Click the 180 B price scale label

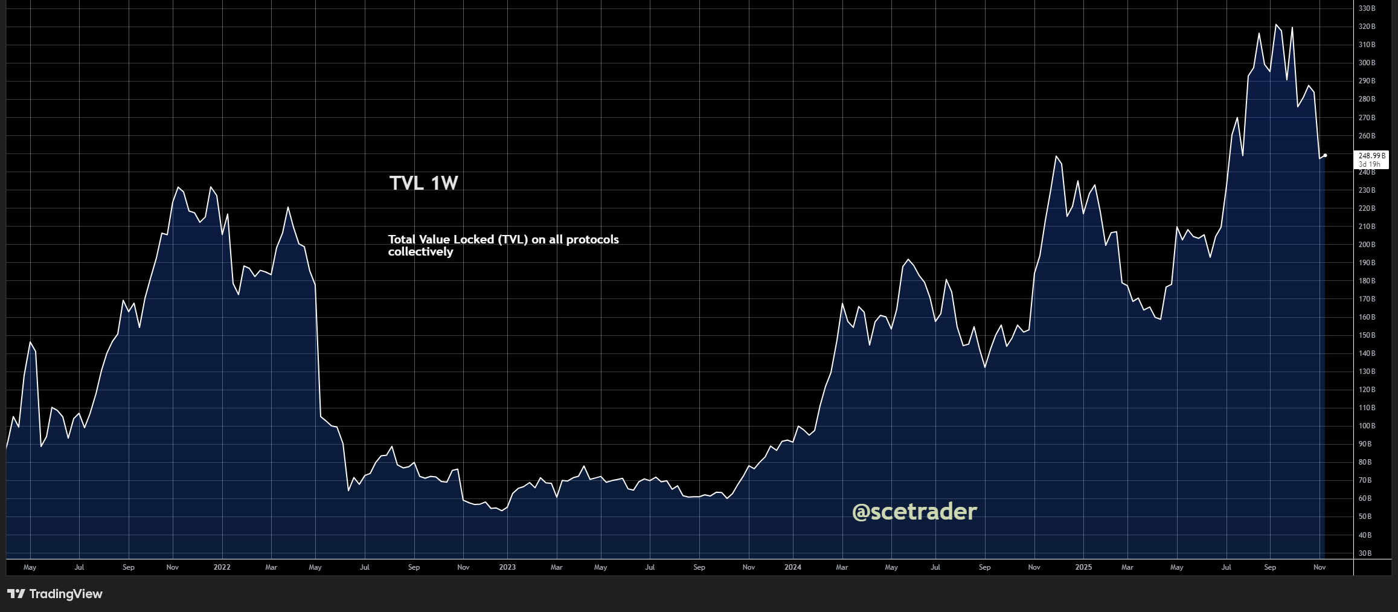pos(1367,281)
